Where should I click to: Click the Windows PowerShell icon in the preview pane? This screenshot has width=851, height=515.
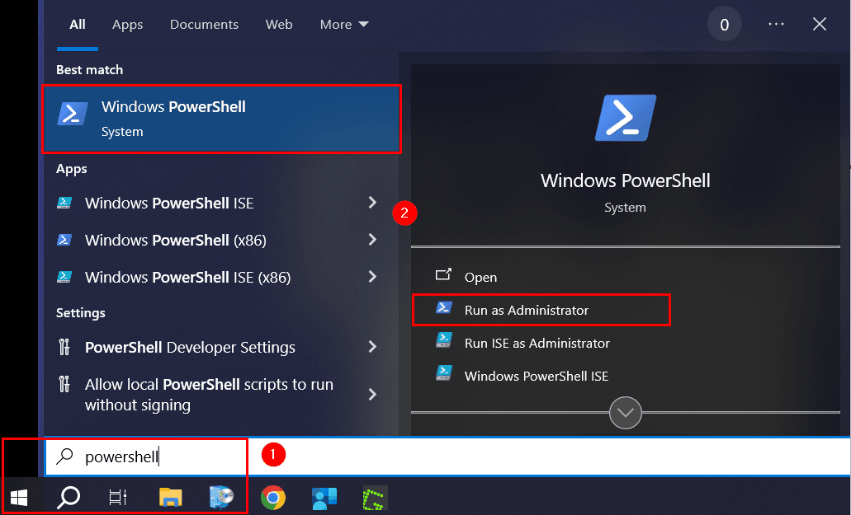coord(625,118)
